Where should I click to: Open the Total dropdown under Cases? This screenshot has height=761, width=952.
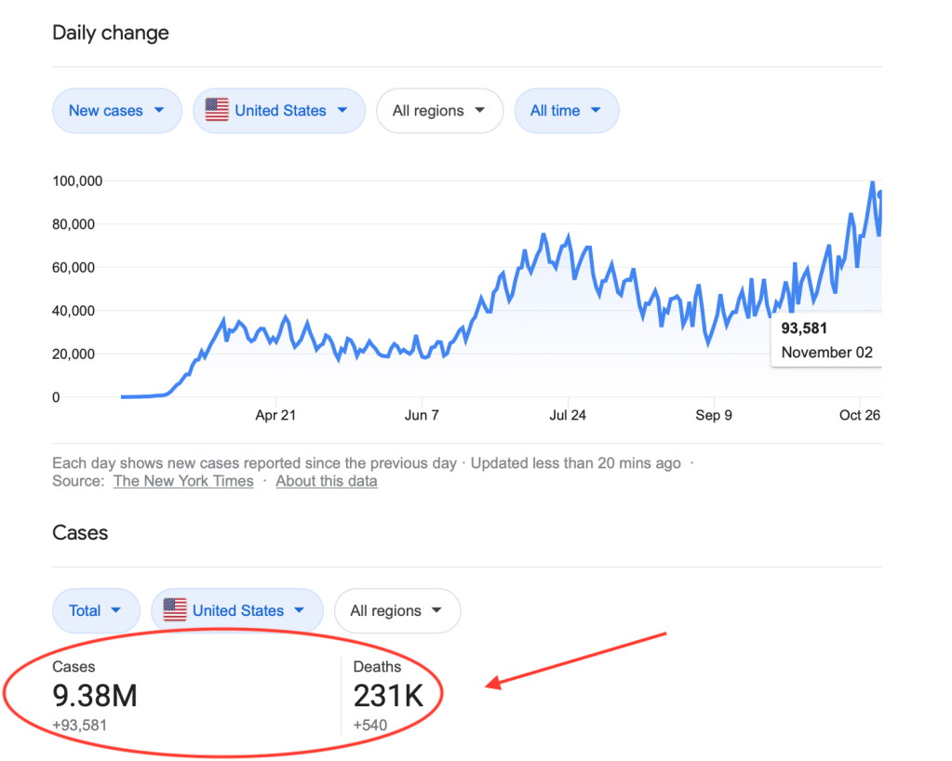coord(95,610)
